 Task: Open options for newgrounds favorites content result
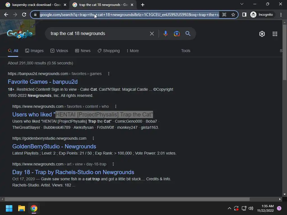[x=115, y=106]
